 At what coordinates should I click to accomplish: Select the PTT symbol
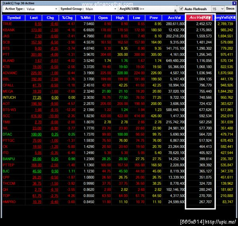coord(6,54)
